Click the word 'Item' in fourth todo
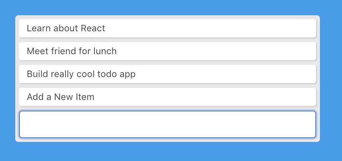The image size is (342, 161). [86, 97]
